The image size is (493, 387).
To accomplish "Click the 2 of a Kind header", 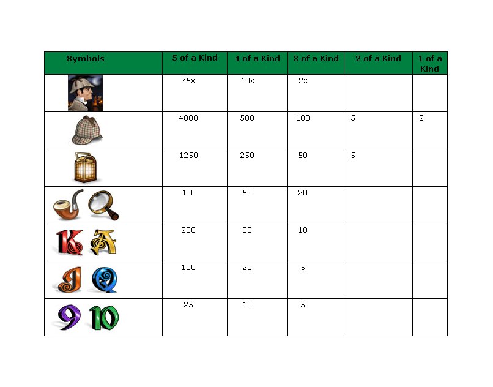I will coord(378,59).
